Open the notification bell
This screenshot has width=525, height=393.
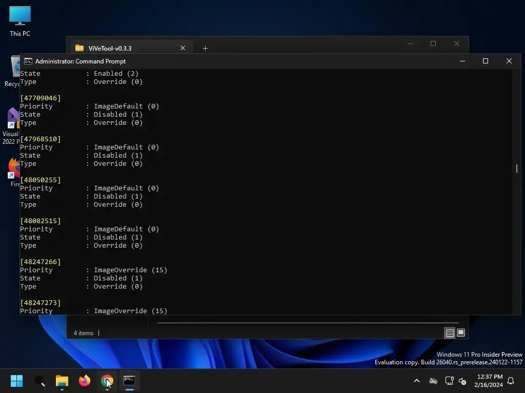pyautogui.click(x=511, y=381)
